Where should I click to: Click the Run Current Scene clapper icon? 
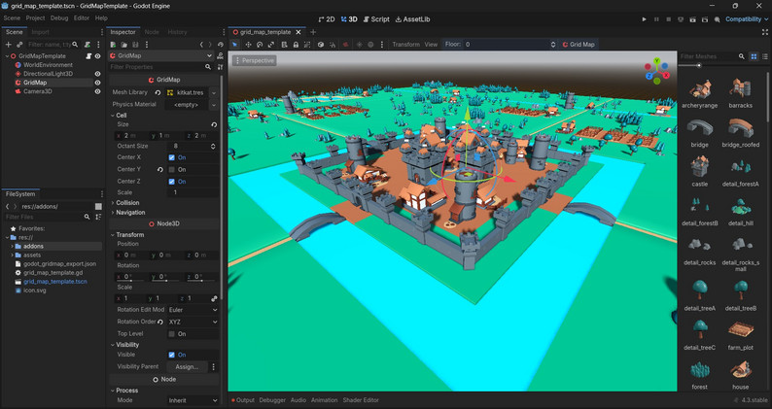pos(692,19)
